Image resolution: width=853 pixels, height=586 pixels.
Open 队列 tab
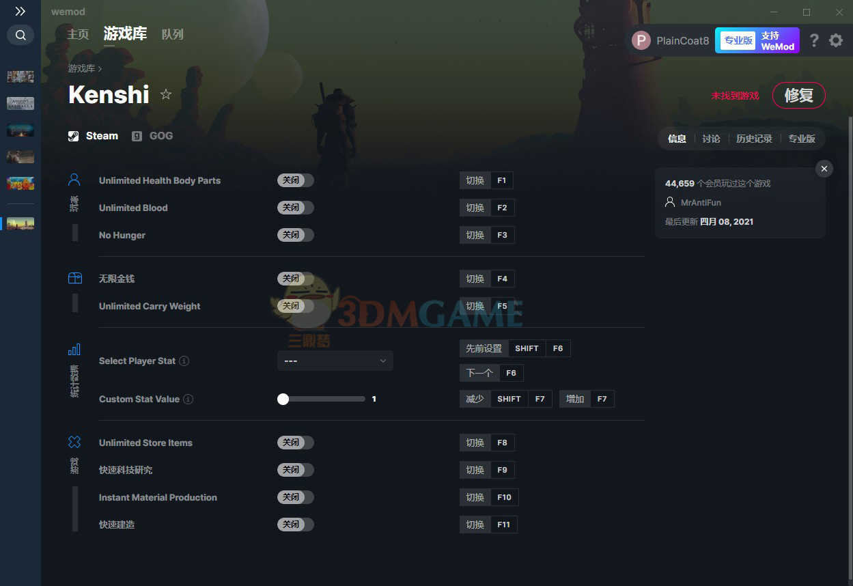(x=172, y=34)
